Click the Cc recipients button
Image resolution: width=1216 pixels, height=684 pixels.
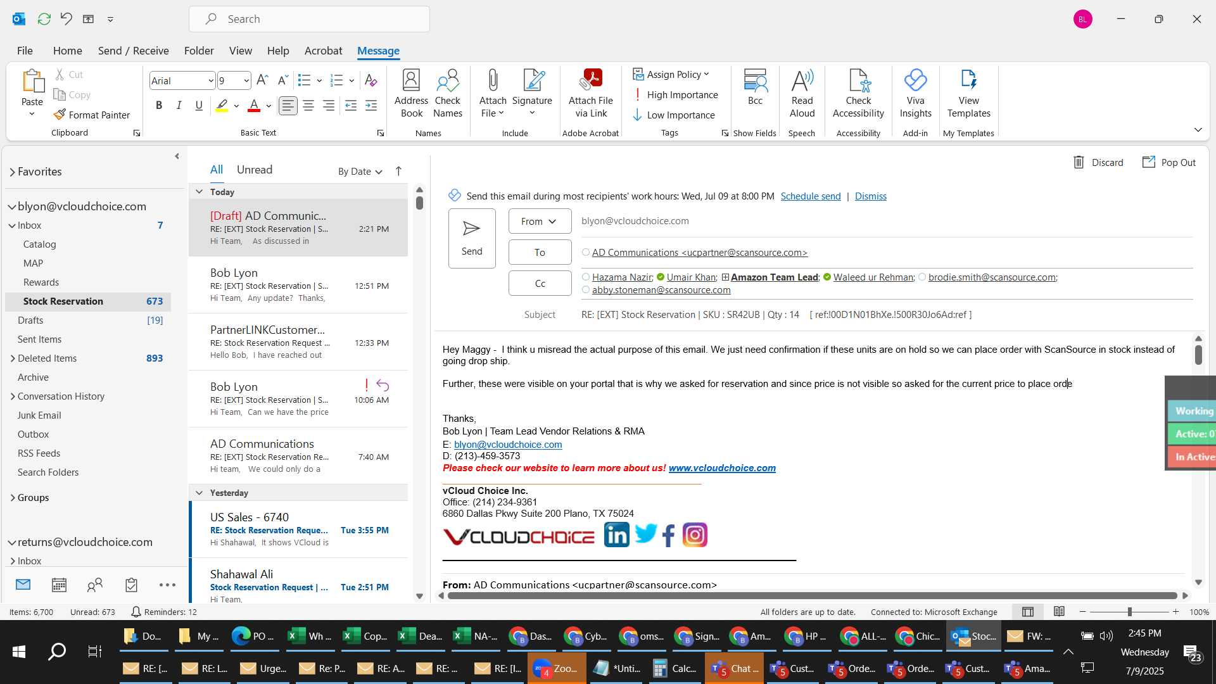coord(540,283)
